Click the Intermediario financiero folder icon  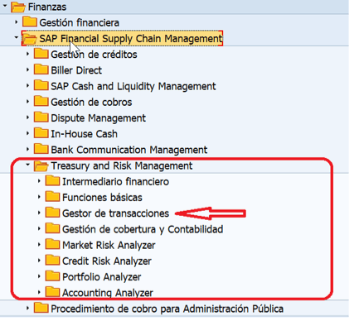click(52, 181)
